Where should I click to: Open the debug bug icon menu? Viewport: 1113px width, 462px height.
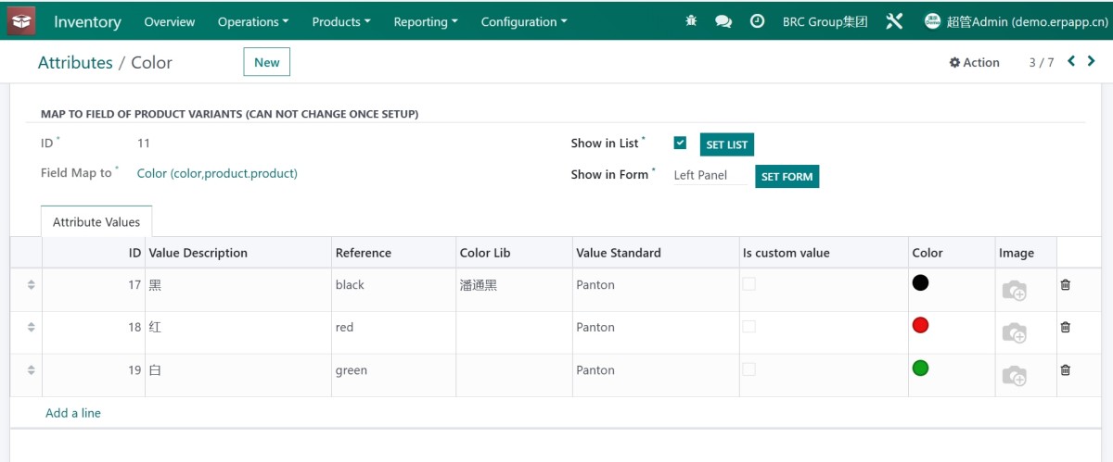(690, 21)
